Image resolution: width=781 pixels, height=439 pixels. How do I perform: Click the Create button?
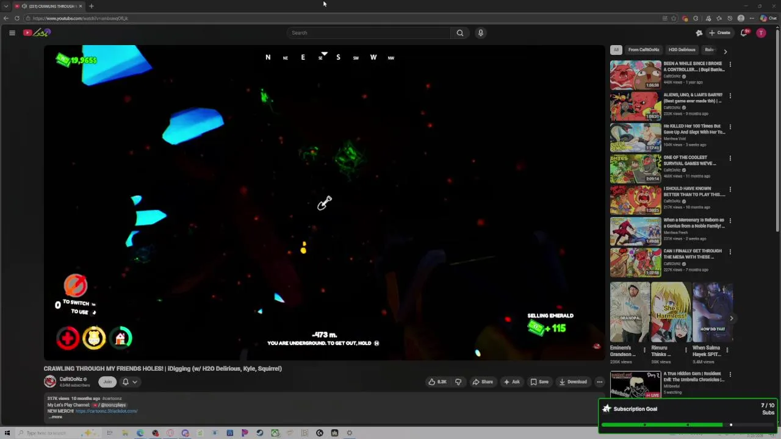pos(719,33)
